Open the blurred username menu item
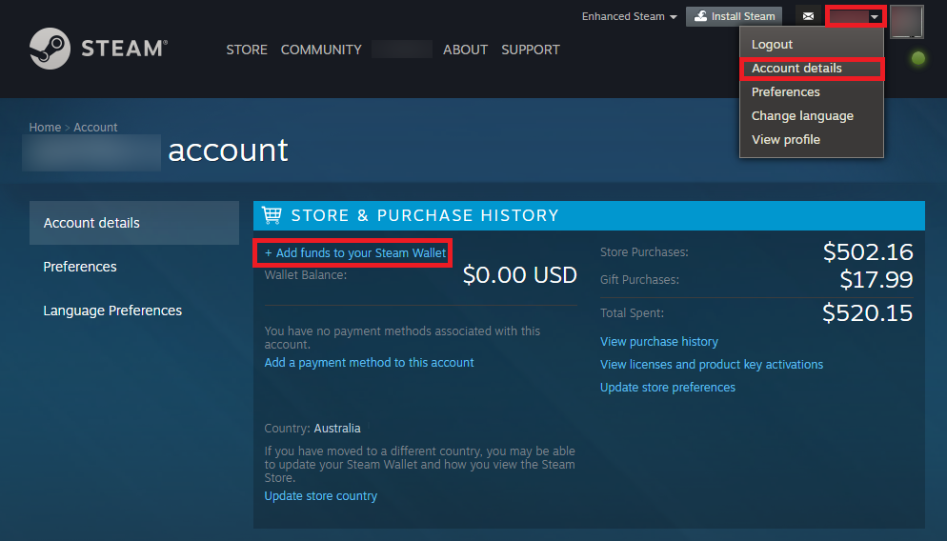 (402, 49)
